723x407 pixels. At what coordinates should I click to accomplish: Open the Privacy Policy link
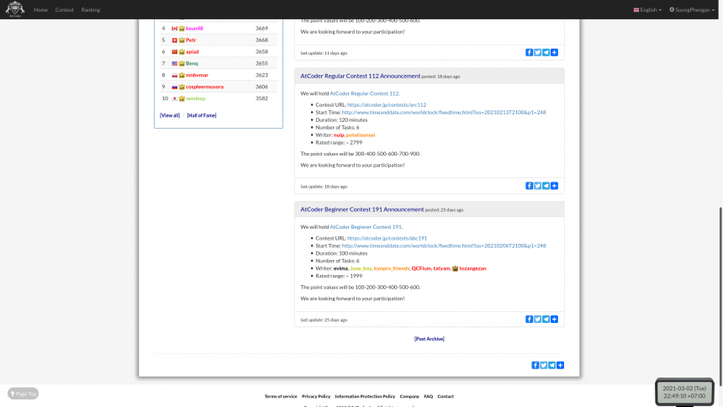pyautogui.click(x=316, y=396)
